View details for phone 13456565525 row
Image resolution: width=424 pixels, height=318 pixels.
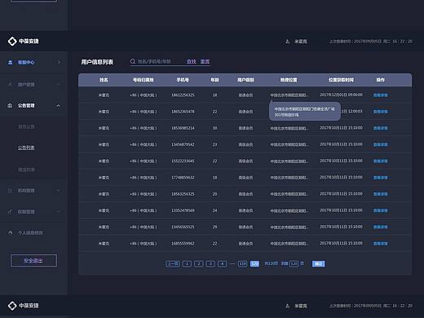tap(380, 227)
